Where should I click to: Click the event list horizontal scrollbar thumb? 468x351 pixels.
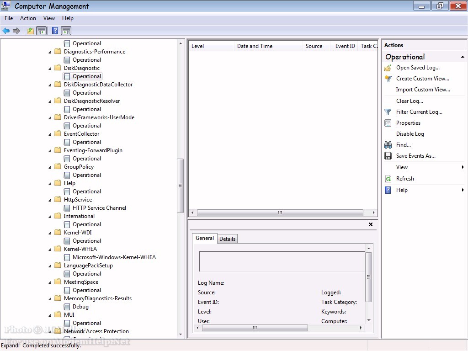280,213
